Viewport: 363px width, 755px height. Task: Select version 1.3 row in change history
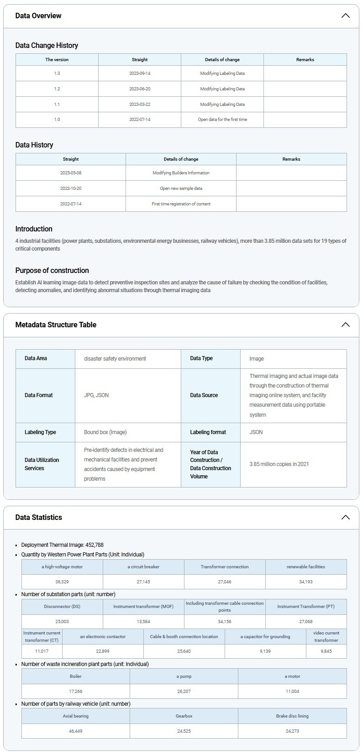point(57,73)
